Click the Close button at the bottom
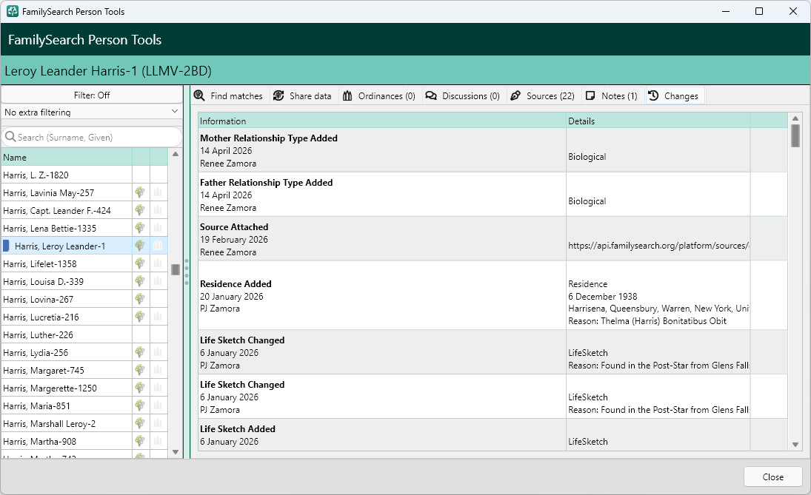Viewport: 811px width, 495px height. (772, 477)
